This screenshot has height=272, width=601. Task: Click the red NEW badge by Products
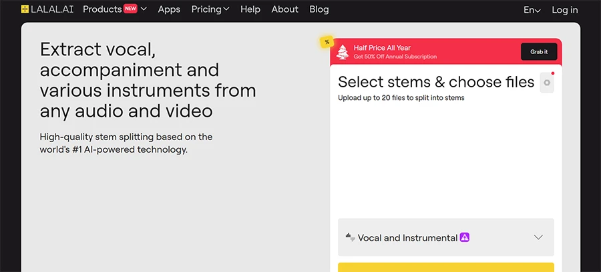[130, 9]
